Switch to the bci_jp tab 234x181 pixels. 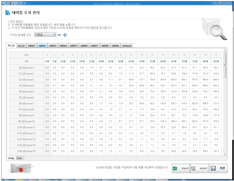tap(11, 45)
